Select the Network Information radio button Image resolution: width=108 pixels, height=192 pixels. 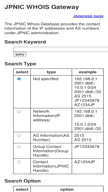19,111
